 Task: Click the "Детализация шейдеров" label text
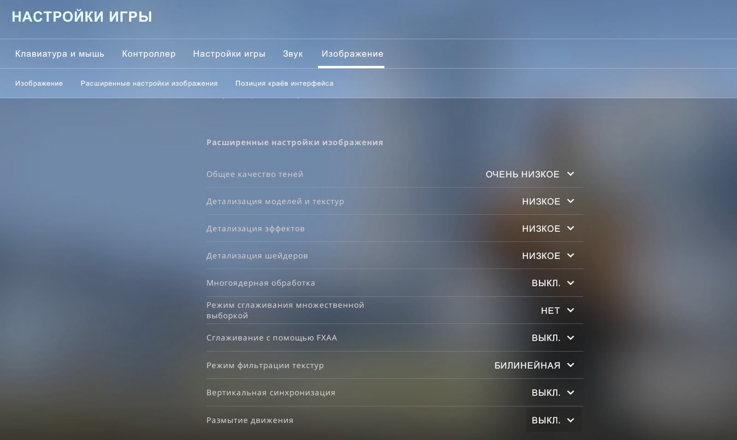(257, 256)
